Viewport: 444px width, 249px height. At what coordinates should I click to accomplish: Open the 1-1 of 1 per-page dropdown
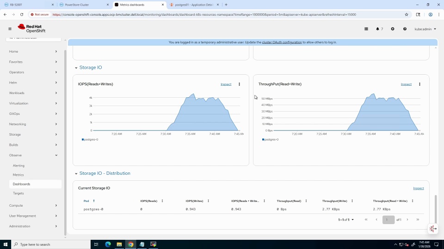346,219
